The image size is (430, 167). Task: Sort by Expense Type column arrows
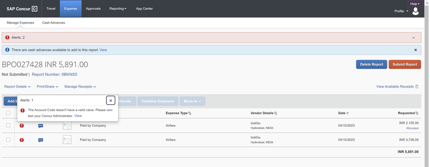coord(190,113)
